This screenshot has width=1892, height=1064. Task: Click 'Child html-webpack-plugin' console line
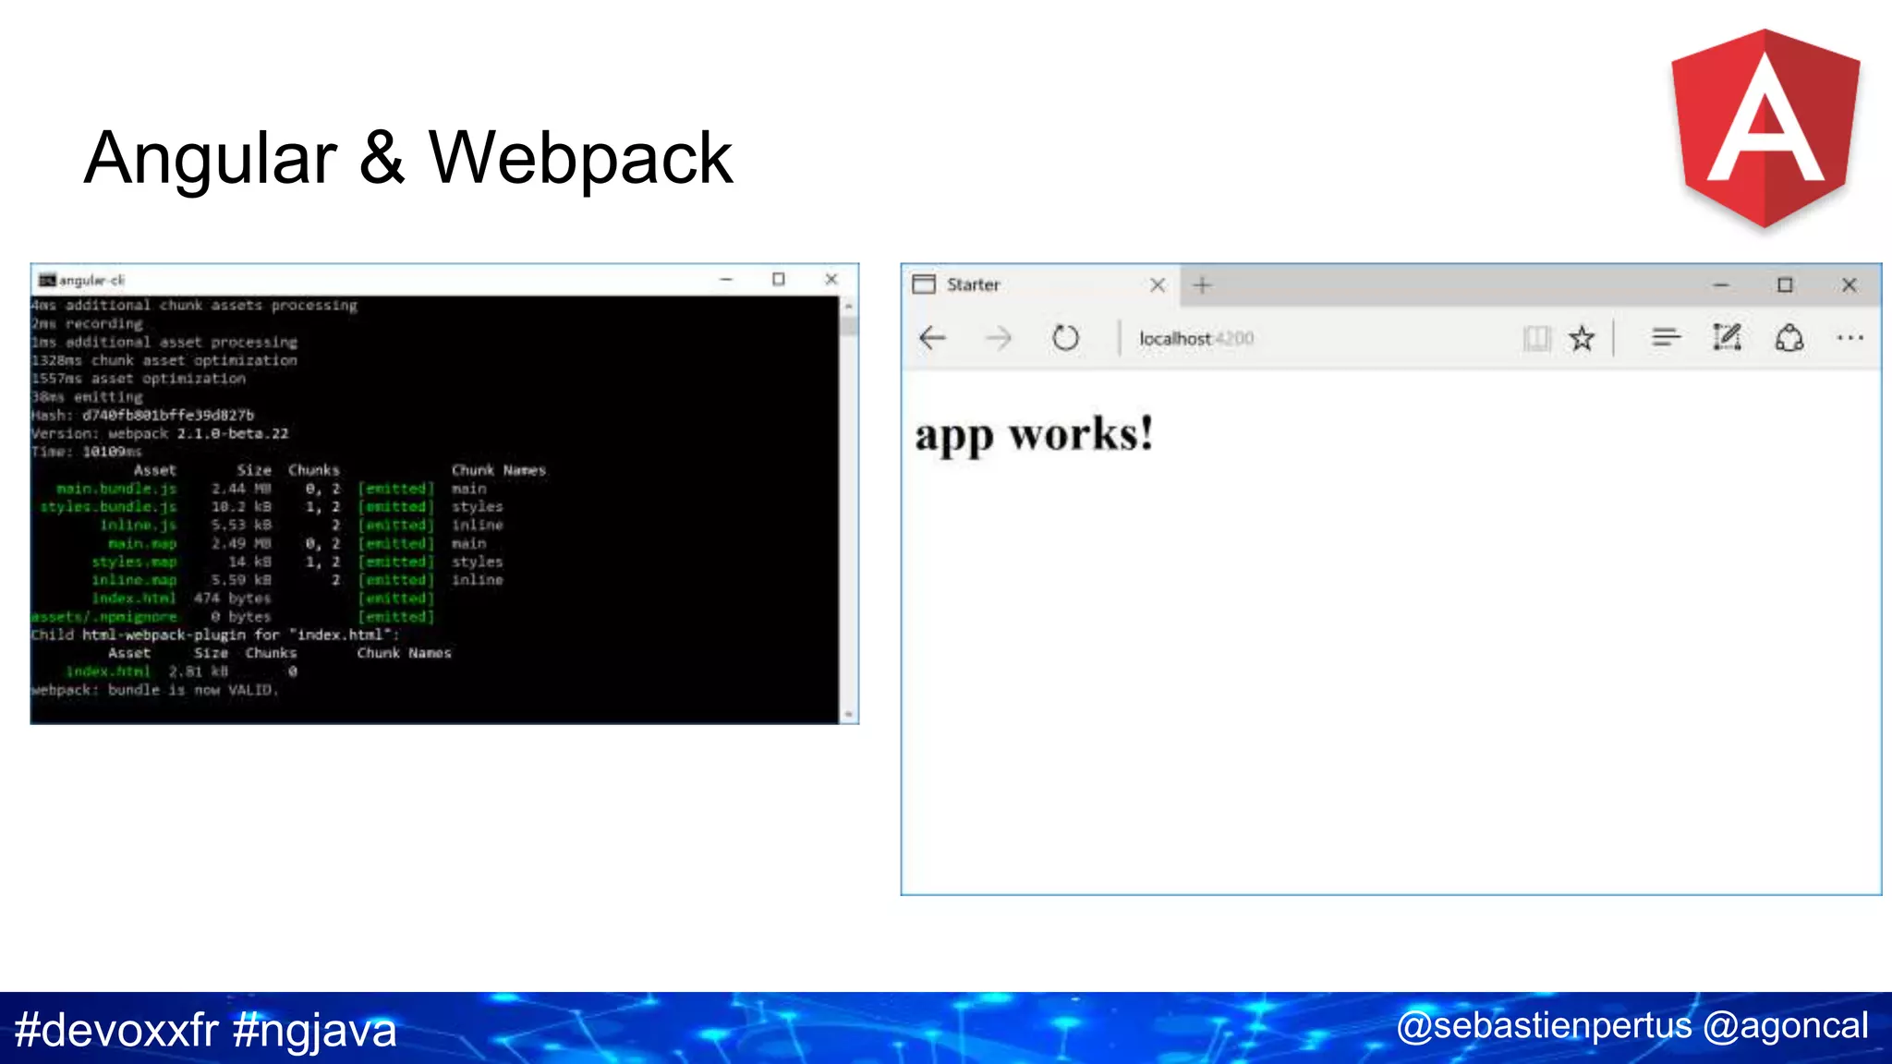coord(215,635)
